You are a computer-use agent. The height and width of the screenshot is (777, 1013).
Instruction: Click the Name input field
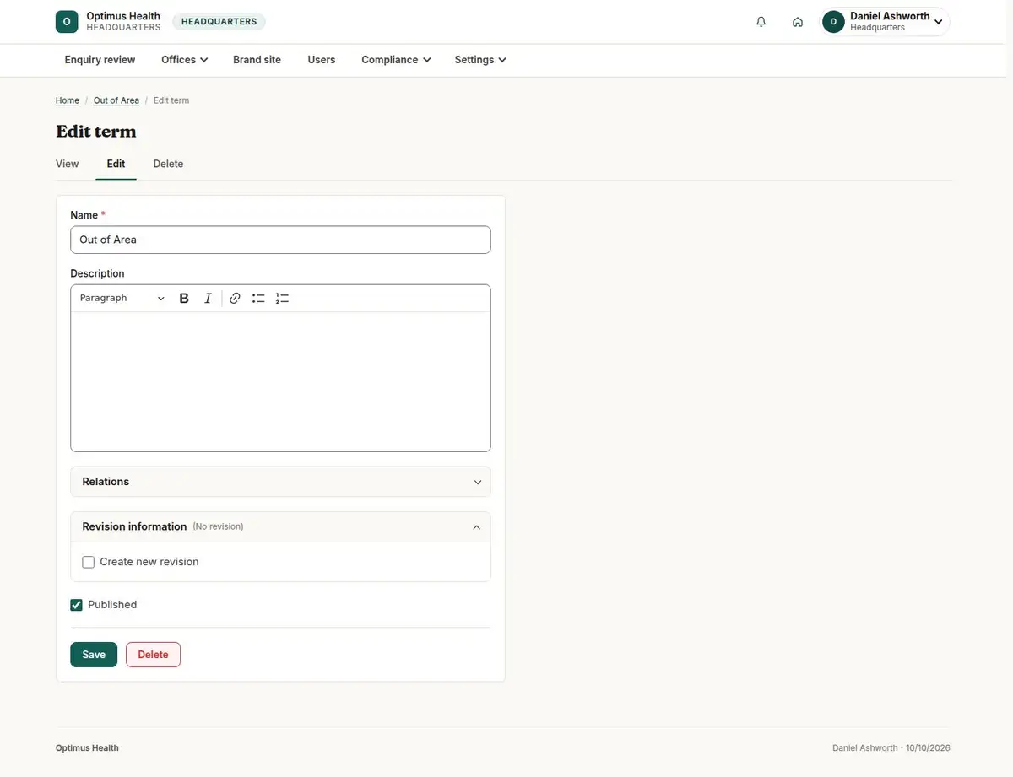(x=280, y=240)
